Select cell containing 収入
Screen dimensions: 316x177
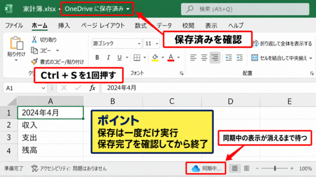[50, 125]
